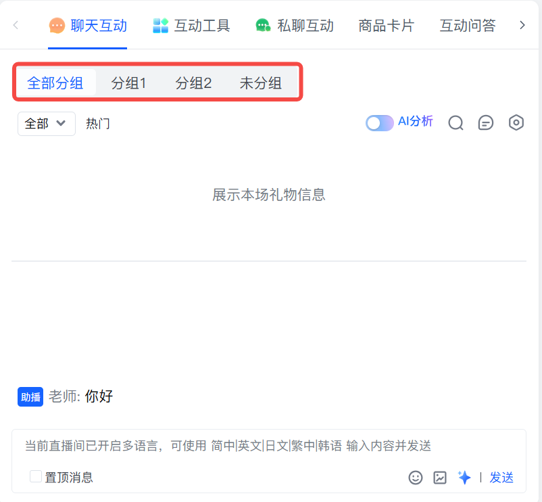The width and height of the screenshot is (542, 502).
Task: Show previous tabs with left arrow
Action: pos(16,25)
